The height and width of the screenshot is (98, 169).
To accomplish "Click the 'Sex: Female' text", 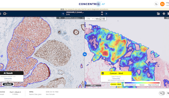I will (x=50, y=94).
